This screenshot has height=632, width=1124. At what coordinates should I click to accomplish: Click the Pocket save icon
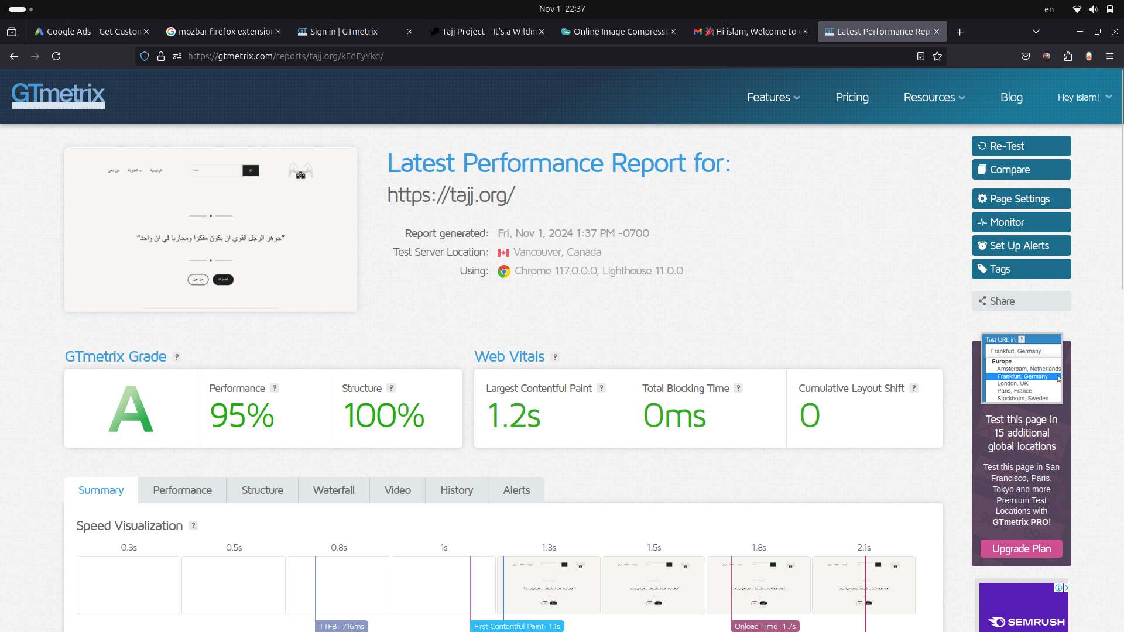click(1026, 56)
